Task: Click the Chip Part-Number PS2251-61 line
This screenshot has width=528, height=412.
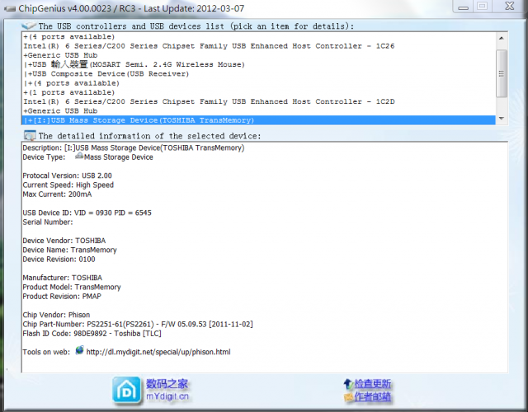Action: 138,324
